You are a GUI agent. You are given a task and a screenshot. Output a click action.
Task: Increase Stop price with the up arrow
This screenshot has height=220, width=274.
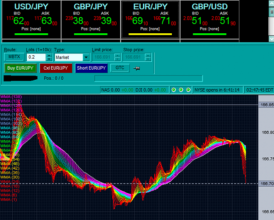pos(148,55)
